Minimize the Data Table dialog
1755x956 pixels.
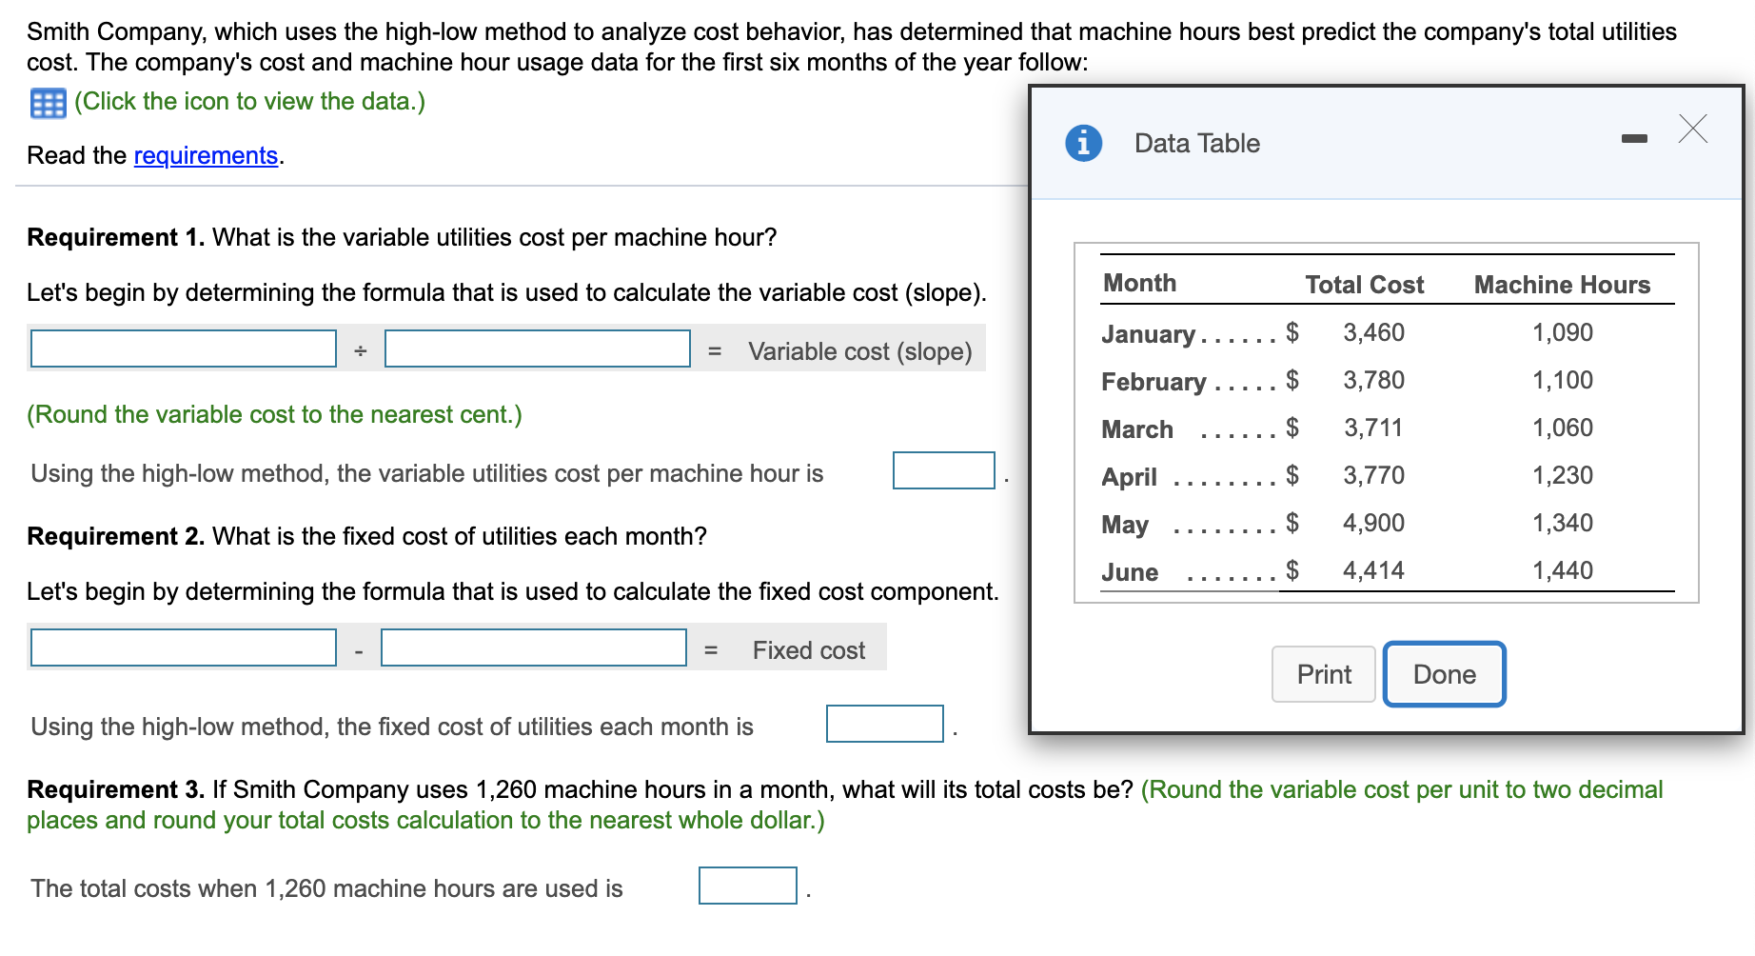coord(1634,139)
